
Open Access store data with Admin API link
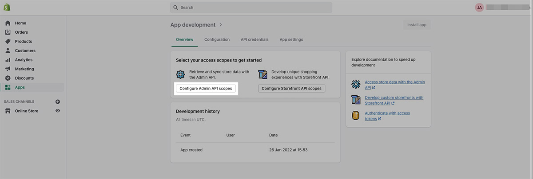point(395,85)
